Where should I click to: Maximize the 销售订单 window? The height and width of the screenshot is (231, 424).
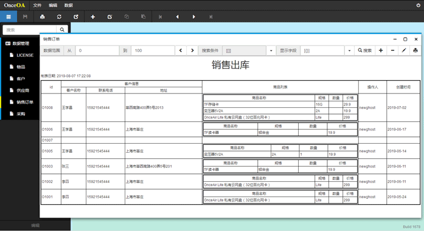pyautogui.click(x=405, y=39)
